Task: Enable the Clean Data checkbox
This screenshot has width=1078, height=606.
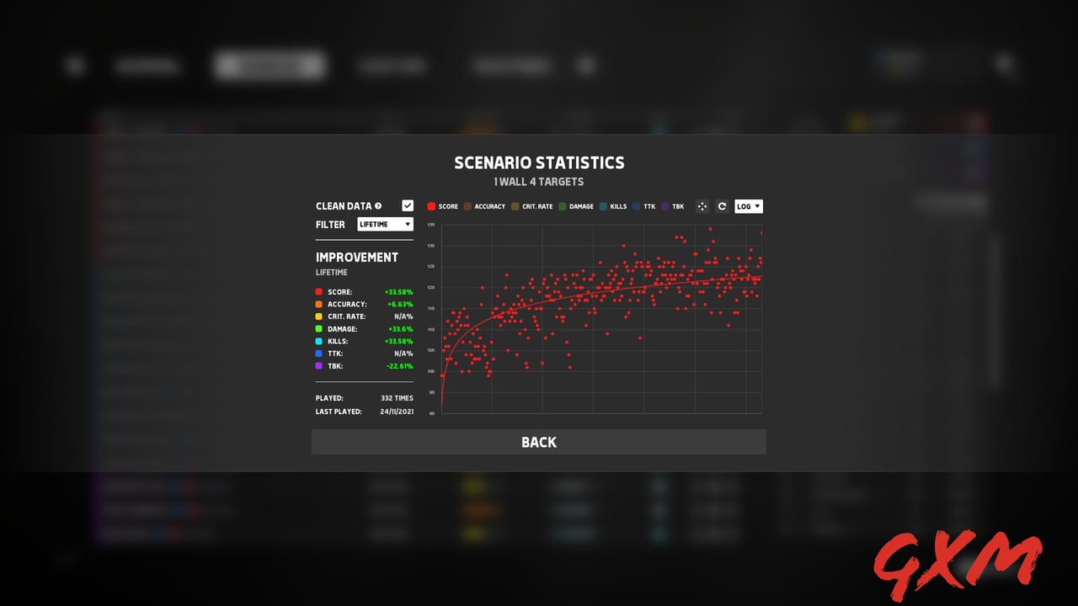Action: coord(408,205)
